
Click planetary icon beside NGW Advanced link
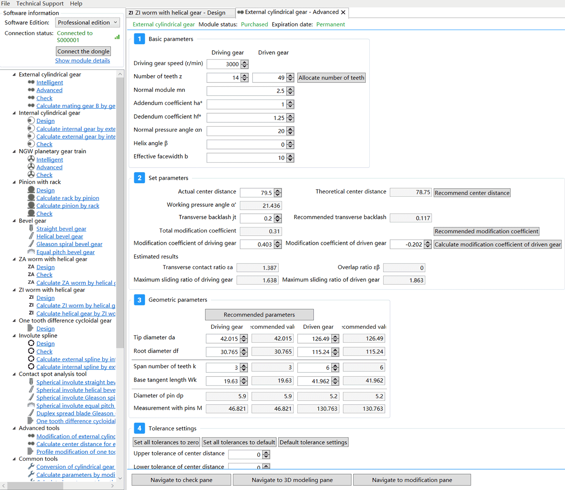click(x=31, y=167)
